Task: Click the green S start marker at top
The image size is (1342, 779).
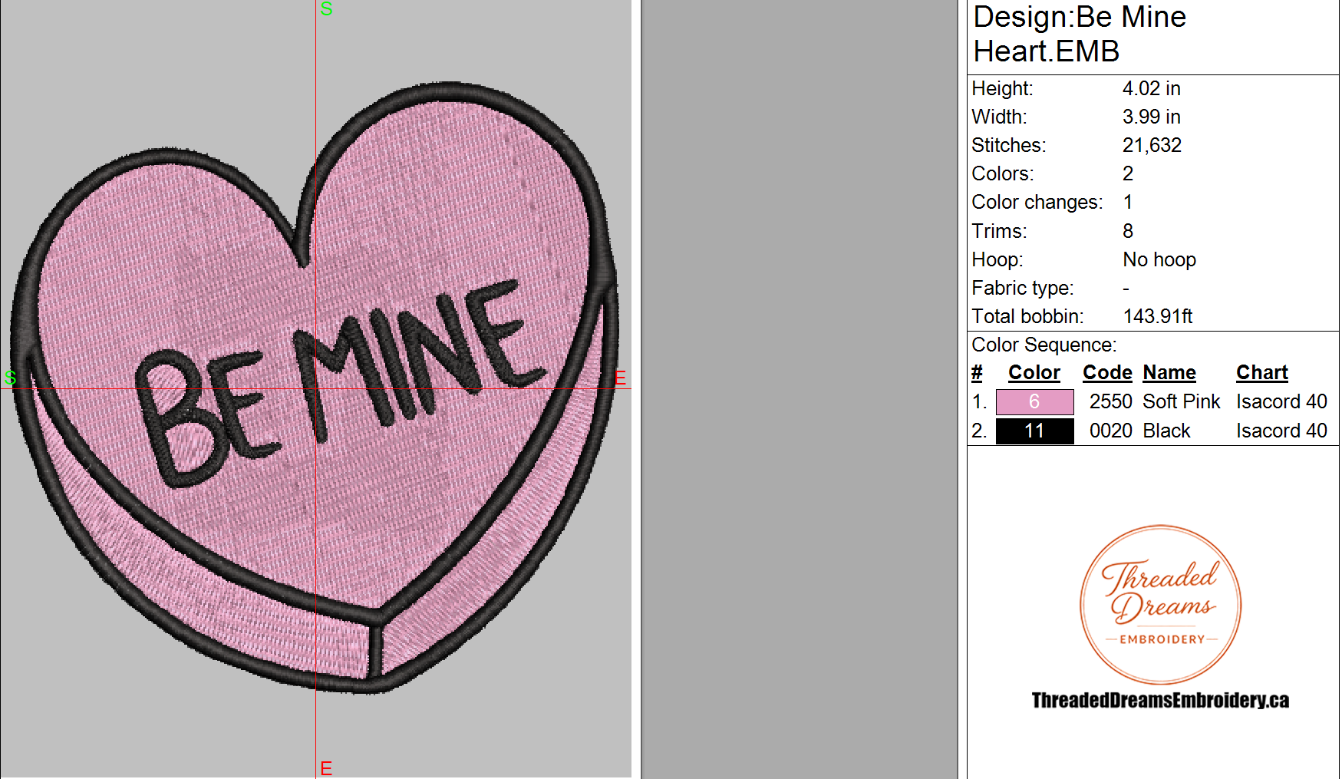Action: pos(326,8)
